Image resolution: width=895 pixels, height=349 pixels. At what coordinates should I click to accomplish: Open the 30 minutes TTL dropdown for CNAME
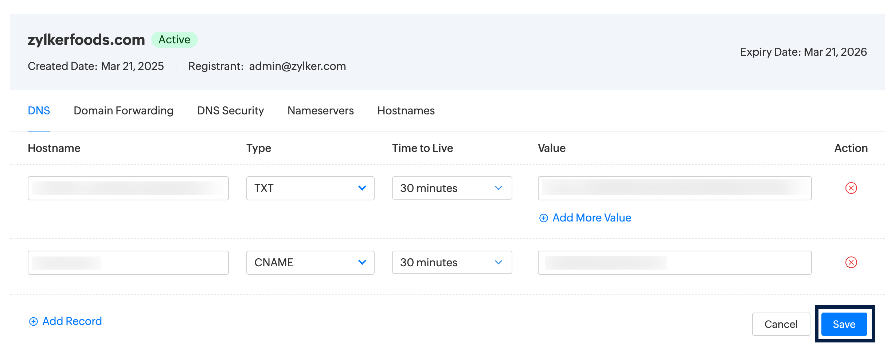[452, 262]
